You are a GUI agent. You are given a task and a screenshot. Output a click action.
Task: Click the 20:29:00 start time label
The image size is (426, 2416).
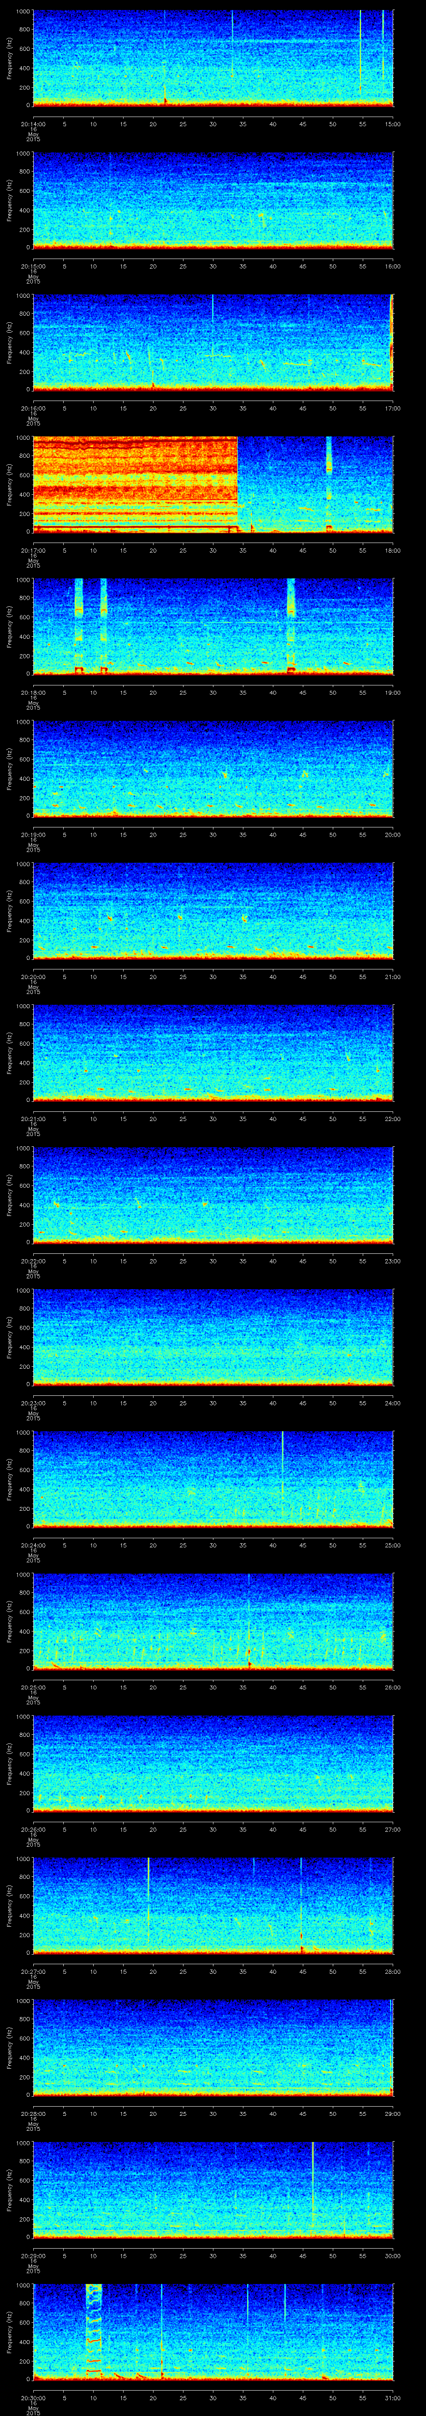(x=33, y=2256)
